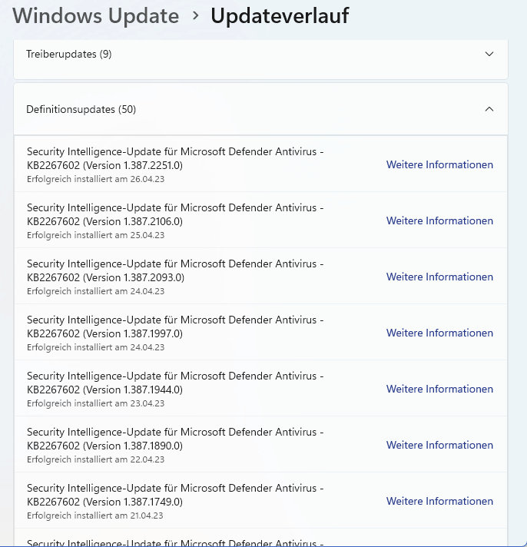Click the Treiberupdates (9) section label
This screenshot has width=527, height=547.
(x=69, y=55)
